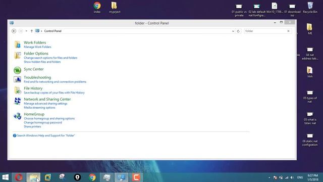323x182 pixels.
Task: Click the help question mark icon
Action: point(15,135)
